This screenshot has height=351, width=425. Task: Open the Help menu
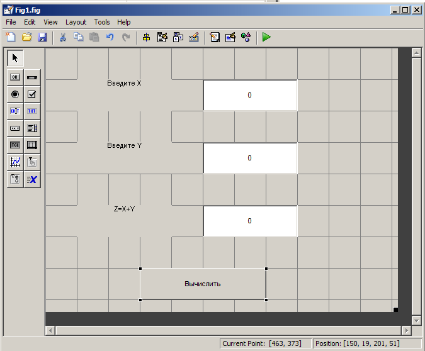[124, 22]
